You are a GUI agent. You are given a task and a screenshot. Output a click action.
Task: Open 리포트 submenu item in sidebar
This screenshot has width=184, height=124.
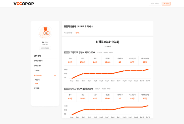click(37, 84)
